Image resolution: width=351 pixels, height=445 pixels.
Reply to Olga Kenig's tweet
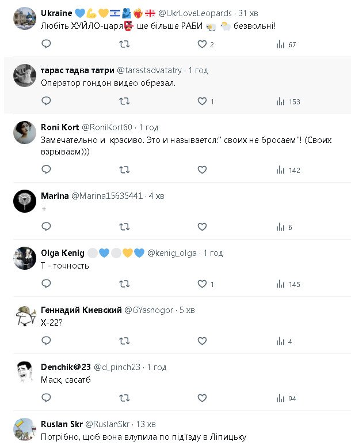point(47,284)
